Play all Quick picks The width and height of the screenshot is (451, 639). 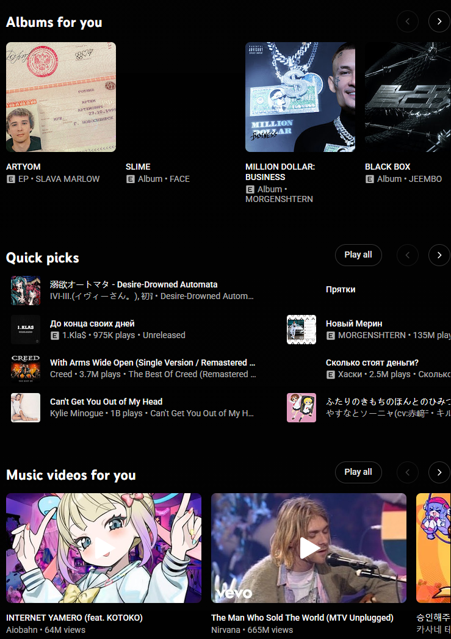pos(358,255)
